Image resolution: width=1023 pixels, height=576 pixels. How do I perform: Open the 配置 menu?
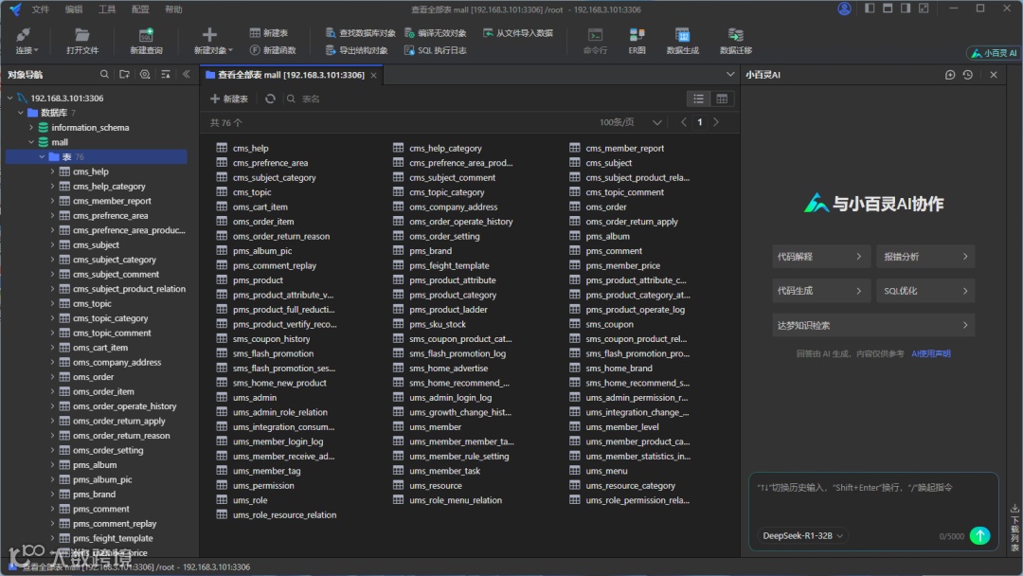point(140,9)
